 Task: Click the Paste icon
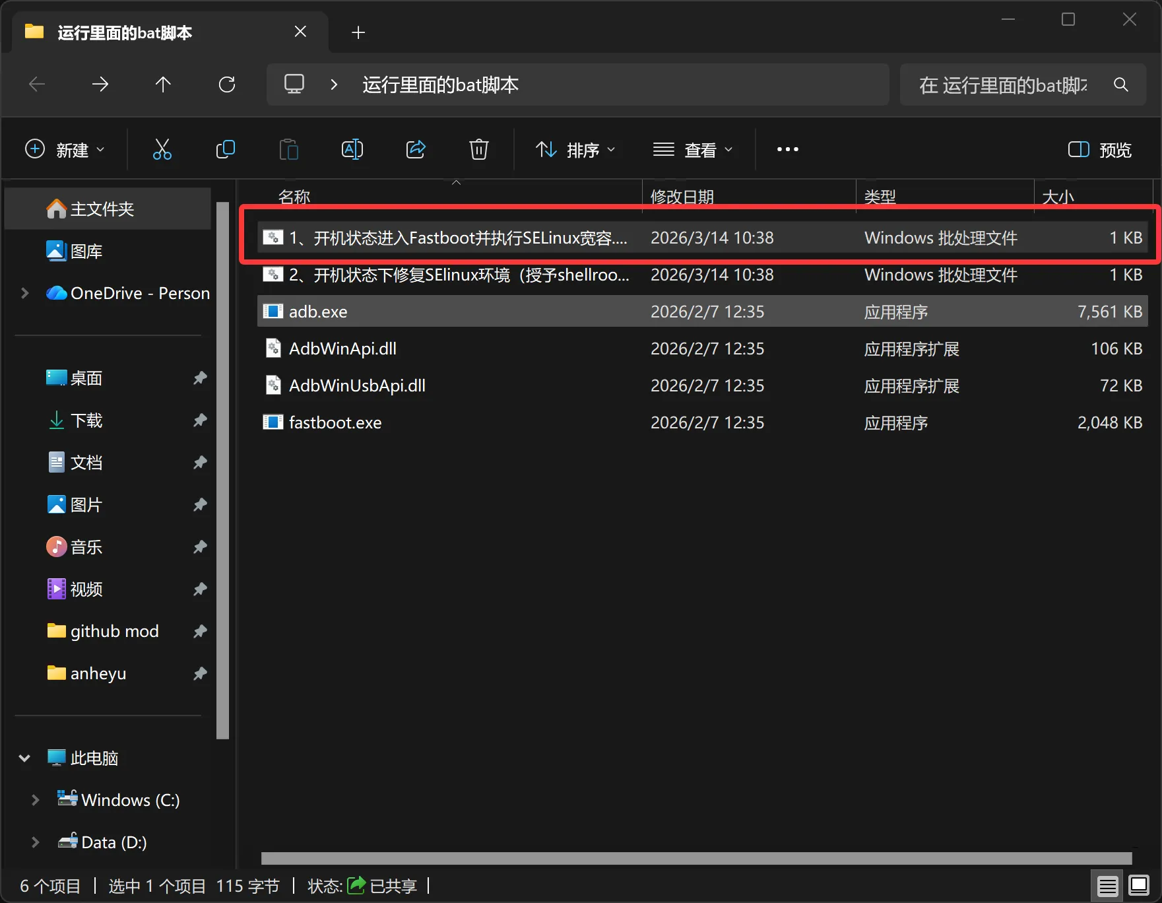tap(289, 149)
